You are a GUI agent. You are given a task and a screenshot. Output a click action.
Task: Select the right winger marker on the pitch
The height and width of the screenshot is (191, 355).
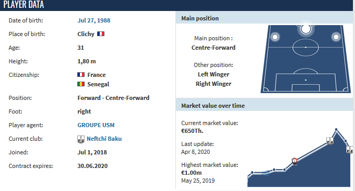pos(336,37)
